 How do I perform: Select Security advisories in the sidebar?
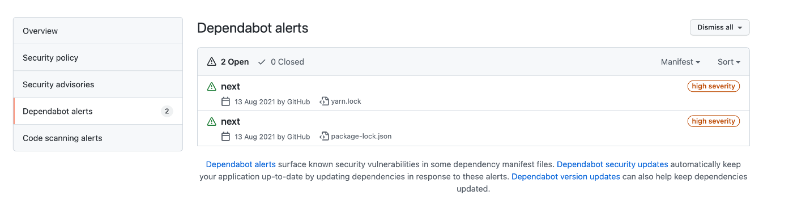98,84
